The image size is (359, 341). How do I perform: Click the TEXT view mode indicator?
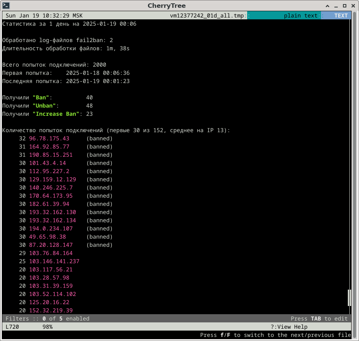click(x=341, y=16)
